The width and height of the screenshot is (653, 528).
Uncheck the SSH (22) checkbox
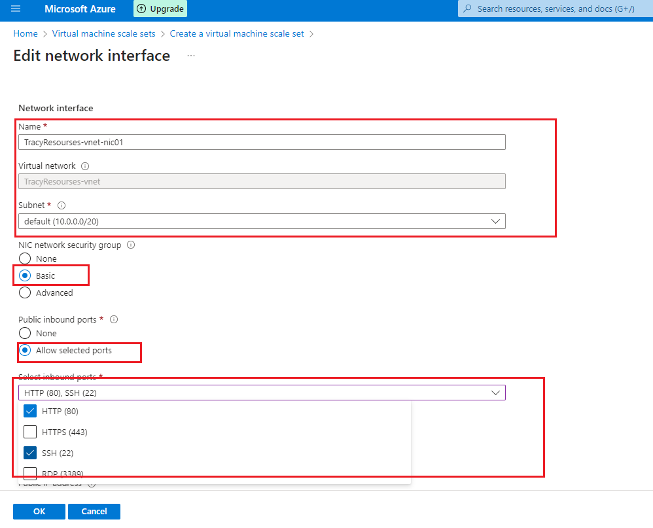click(x=30, y=453)
